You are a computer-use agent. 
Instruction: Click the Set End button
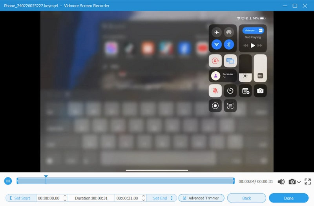point(162,198)
